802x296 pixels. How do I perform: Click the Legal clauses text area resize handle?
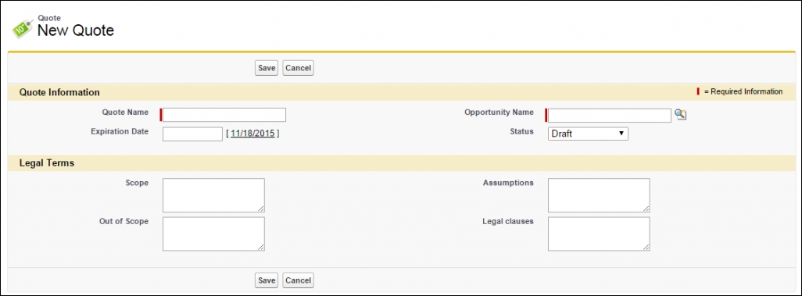tap(646, 248)
